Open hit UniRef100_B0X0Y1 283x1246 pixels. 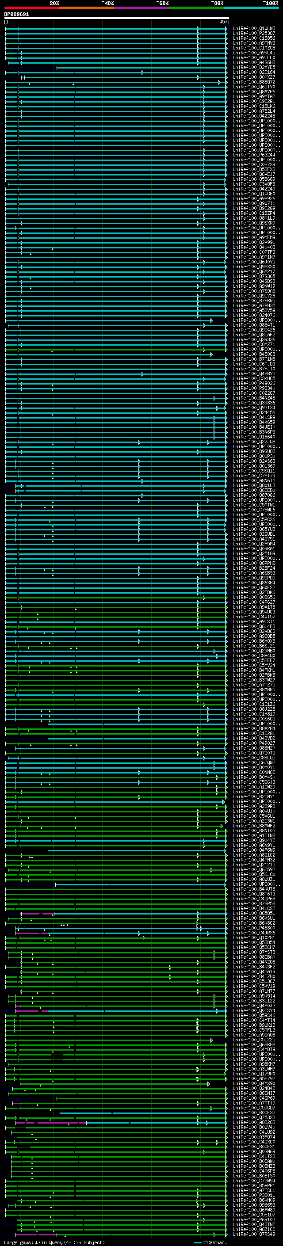pyautogui.click(x=254, y=768)
